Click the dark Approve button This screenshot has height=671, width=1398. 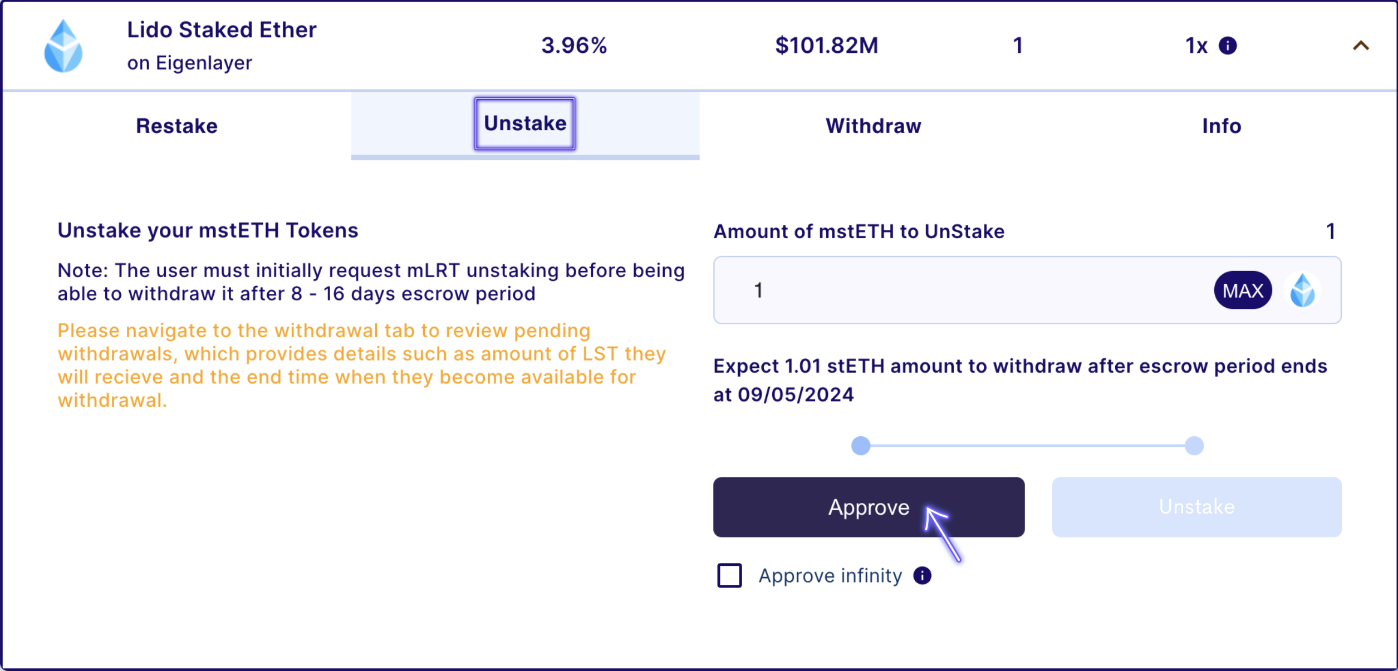868,507
